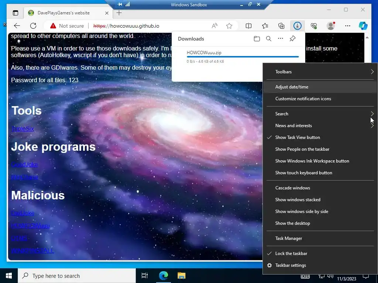Pin the Downloads panel

tap(293, 39)
